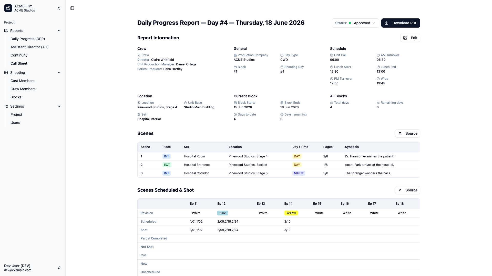The image size is (492, 276).
Task: Click the Shooting Day calendar icon
Action: (282, 67)
